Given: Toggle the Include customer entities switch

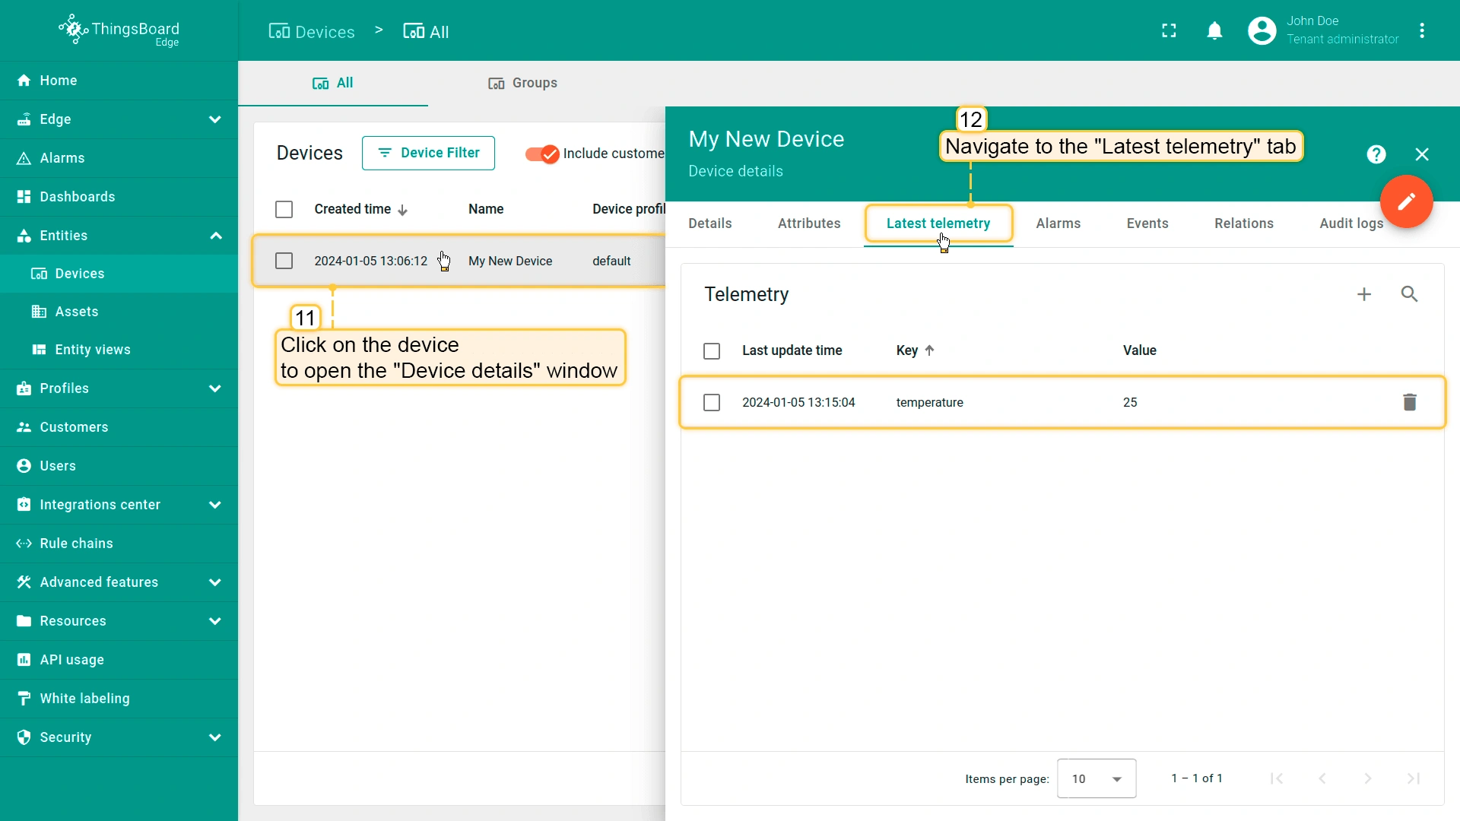Looking at the screenshot, I should 541,154.
